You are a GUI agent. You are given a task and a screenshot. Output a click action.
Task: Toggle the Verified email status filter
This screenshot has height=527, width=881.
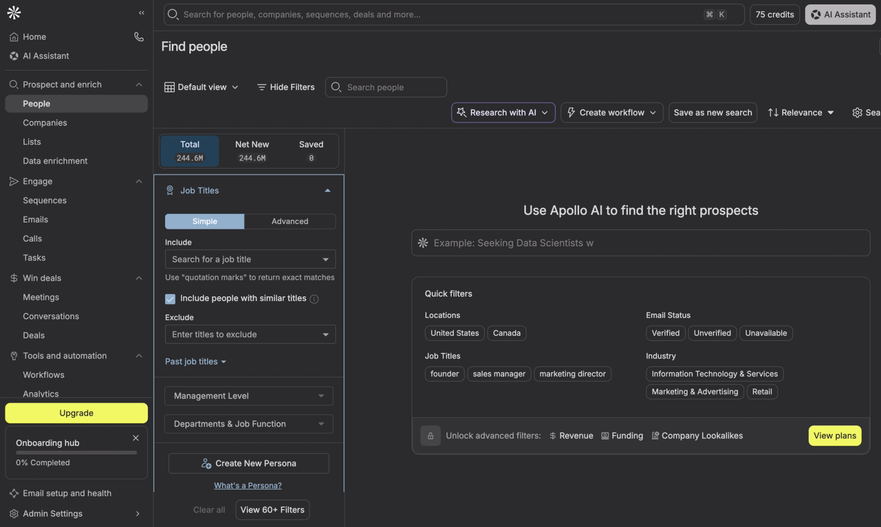(666, 333)
